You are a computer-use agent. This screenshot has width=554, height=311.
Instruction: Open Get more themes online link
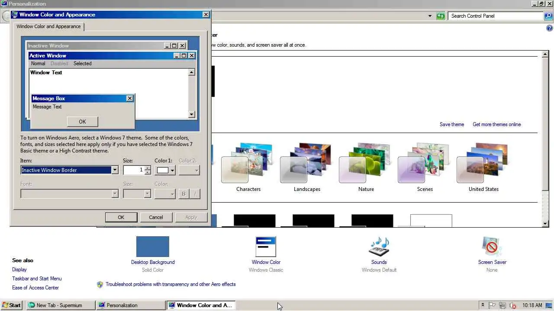(497, 124)
